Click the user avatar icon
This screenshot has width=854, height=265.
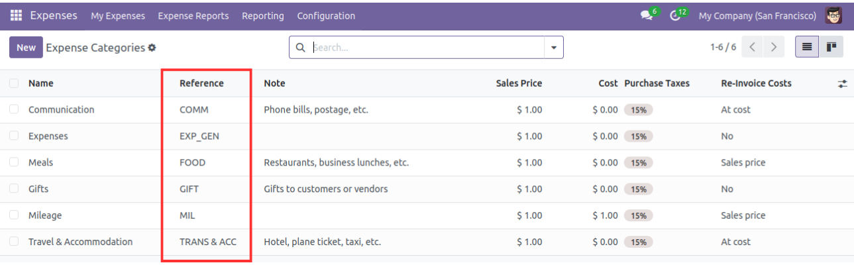pyautogui.click(x=833, y=15)
